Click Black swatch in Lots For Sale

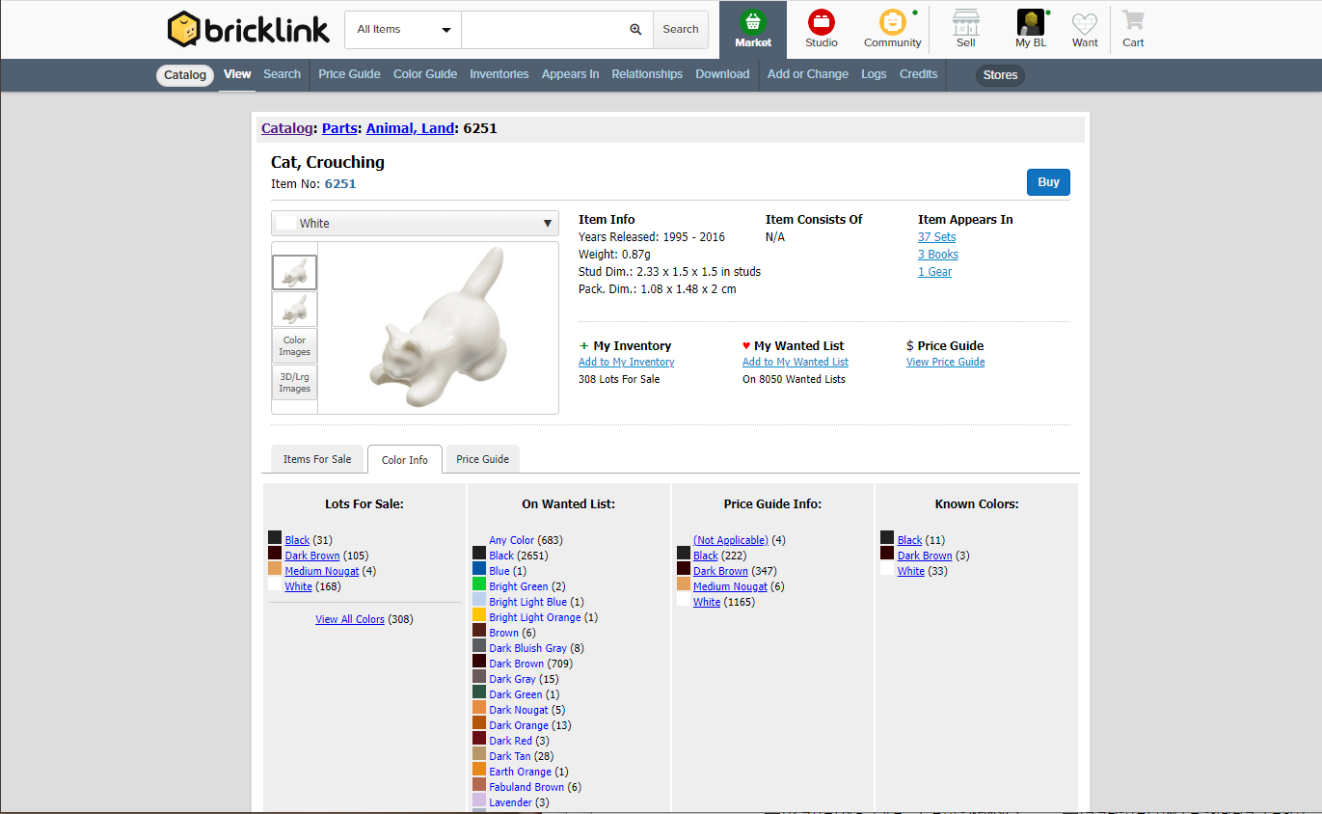(x=275, y=538)
